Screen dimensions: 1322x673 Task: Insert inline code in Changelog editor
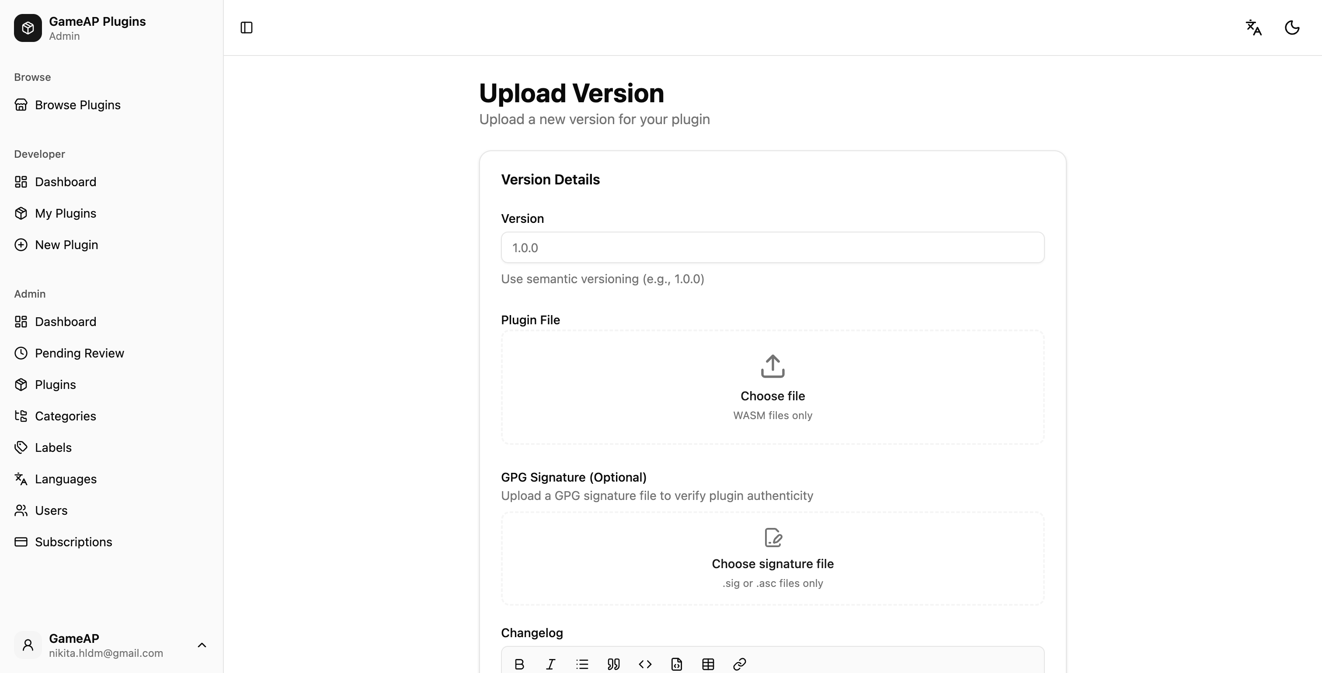pos(645,664)
